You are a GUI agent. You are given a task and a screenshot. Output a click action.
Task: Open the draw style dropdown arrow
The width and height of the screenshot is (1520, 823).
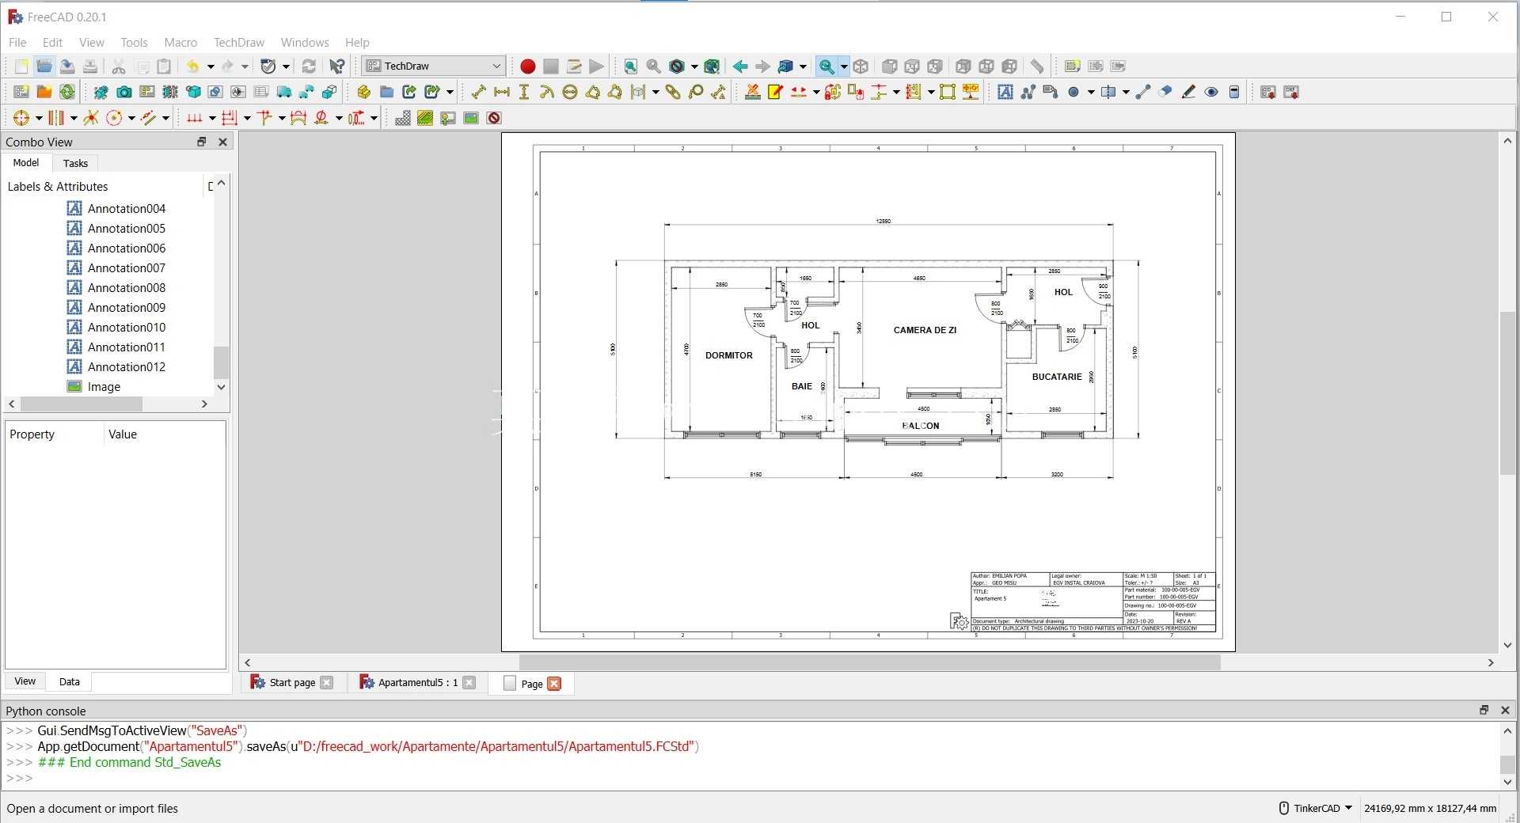click(x=694, y=66)
